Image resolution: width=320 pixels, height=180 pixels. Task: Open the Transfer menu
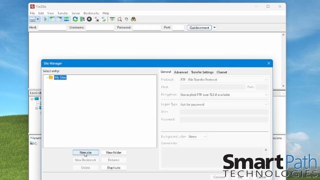point(62,13)
